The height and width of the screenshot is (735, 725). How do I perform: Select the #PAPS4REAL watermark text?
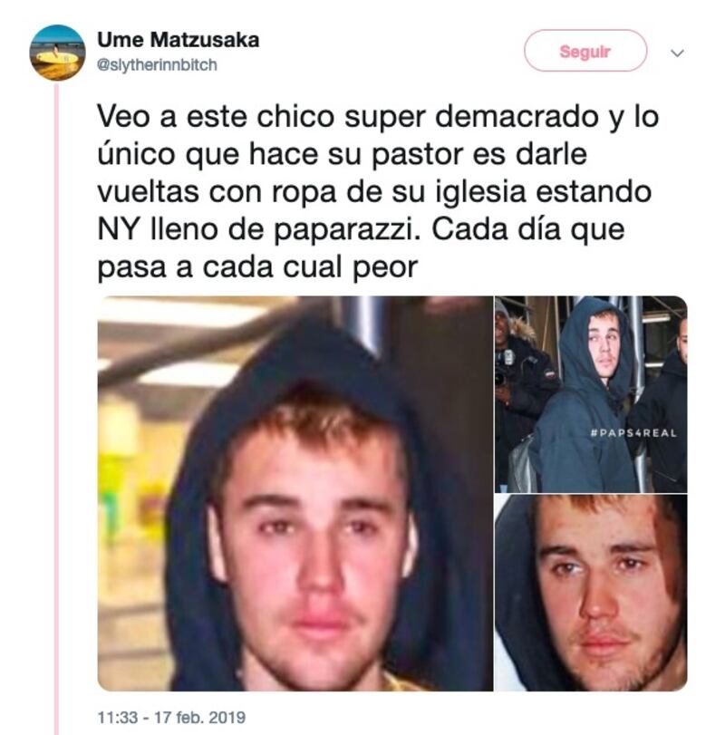click(x=633, y=433)
